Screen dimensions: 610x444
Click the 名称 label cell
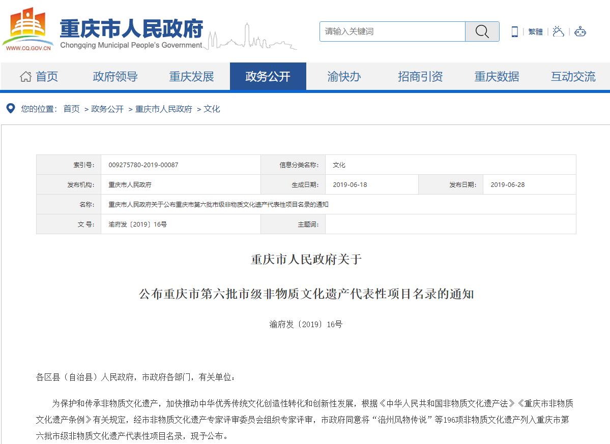(69, 204)
